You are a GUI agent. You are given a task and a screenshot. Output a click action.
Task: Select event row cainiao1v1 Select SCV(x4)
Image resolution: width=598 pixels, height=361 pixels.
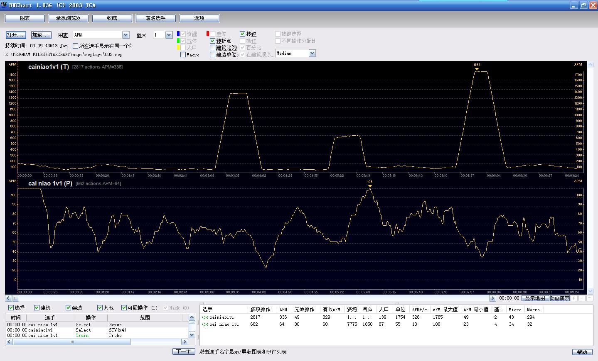pos(97,330)
